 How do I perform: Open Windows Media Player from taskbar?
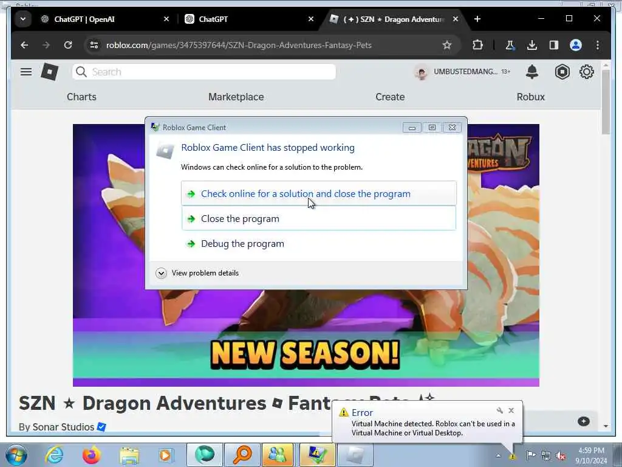166,455
